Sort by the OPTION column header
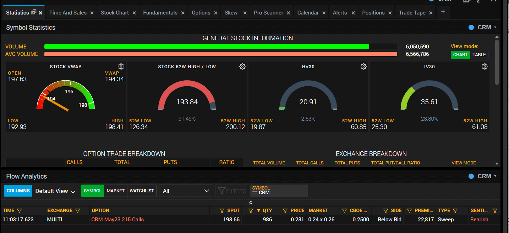509x233 pixels. coord(100,211)
